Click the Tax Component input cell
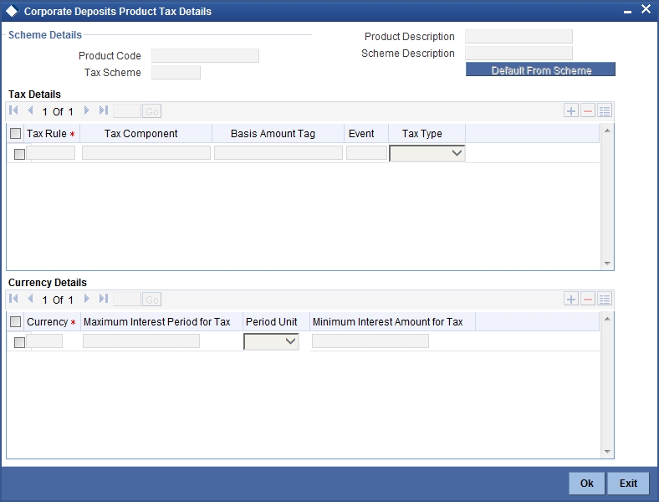Image resolution: width=659 pixels, height=502 pixels. [146, 152]
